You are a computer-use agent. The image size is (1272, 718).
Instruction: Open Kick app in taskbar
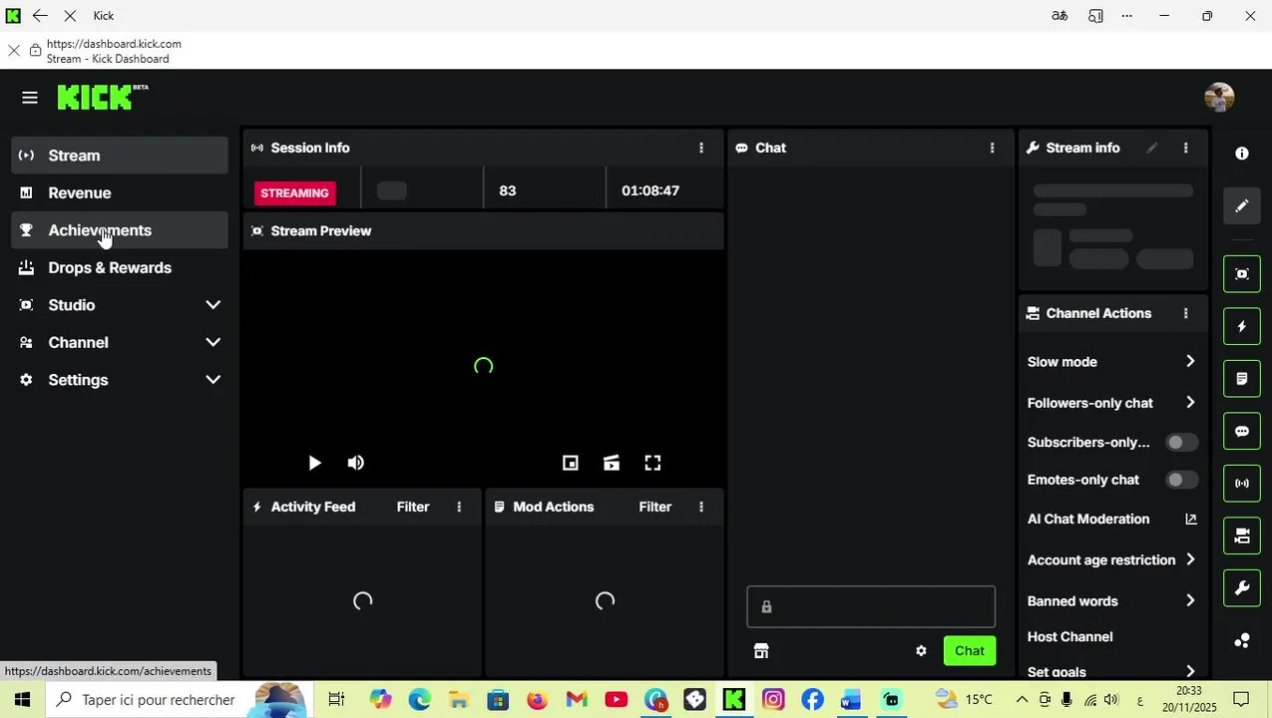coord(734,700)
